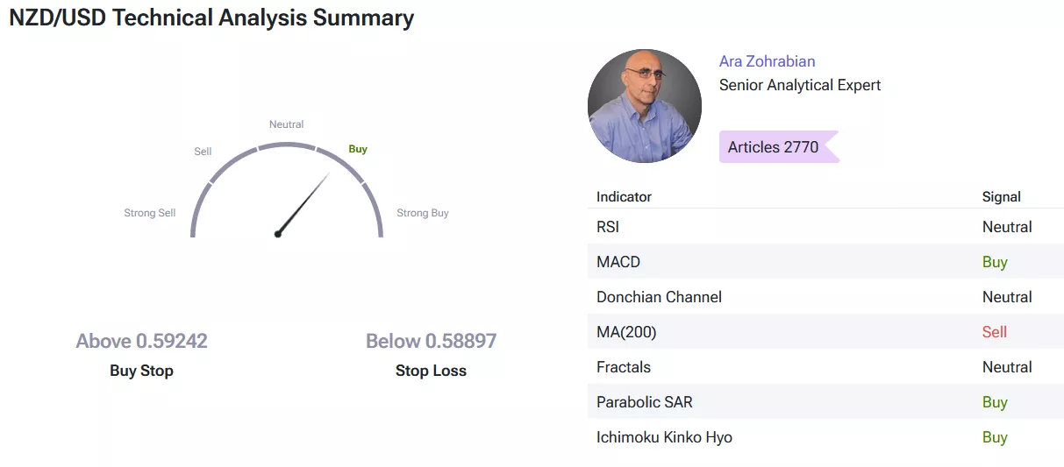Viewport: 1064px width, 467px height.
Task: Click the Neutral gauge label
Action: pos(287,124)
